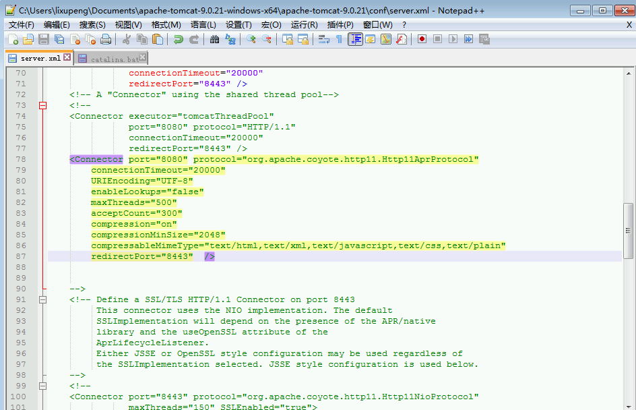The width and height of the screenshot is (636, 410).
Task: Open 搜索(S) menu
Action: [92, 25]
